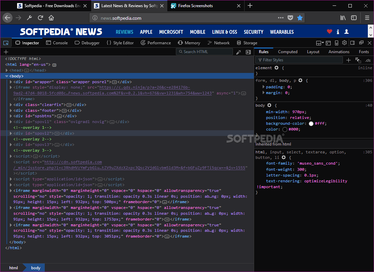The height and width of the screenshot is (272, 374).
Task: Click the #000 color swatch
Action: [x=285, y=130]
